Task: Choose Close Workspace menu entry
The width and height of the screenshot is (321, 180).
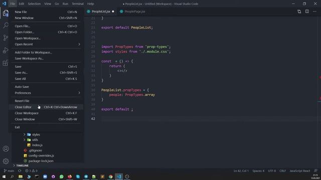Action: 46,113
